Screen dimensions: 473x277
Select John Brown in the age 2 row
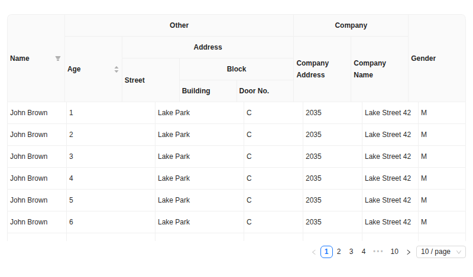28,135
